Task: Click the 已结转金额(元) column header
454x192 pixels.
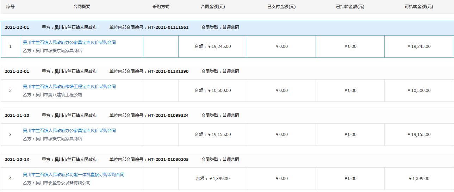Action: [350, 7]
